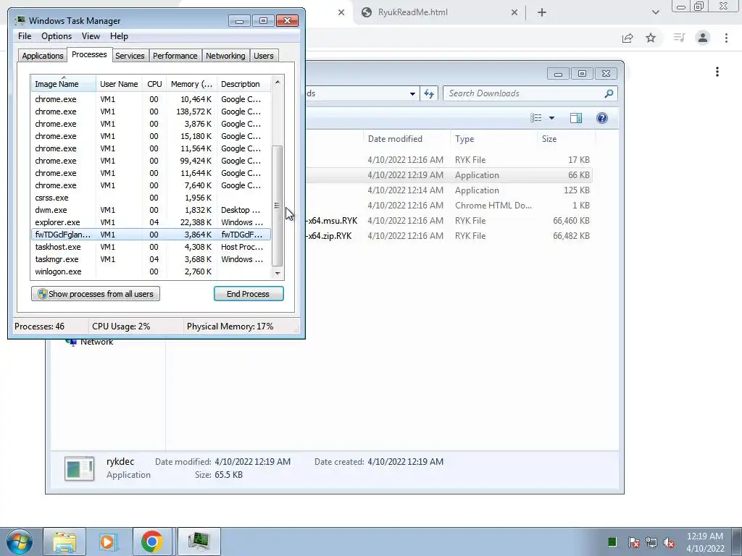Viewport: 742px width, 556px height.
Task: Open Chrome's three-dot menu
Action: click(726, 38)
